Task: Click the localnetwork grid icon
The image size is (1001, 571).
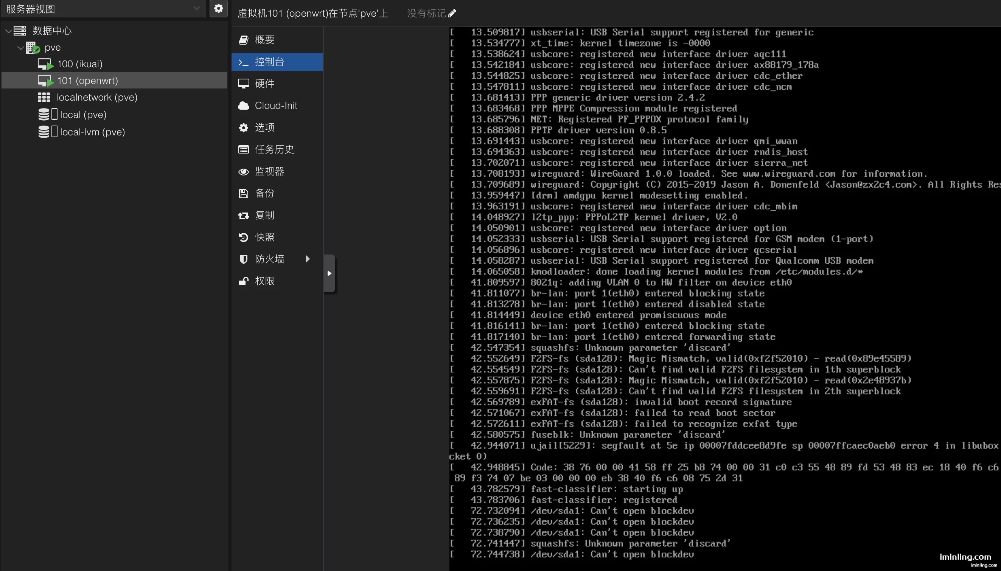Action: (44, 97)
